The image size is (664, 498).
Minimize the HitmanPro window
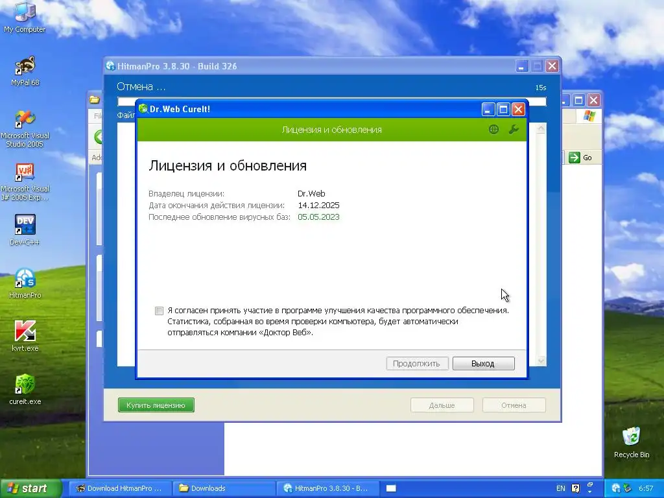tap(522, 66)
